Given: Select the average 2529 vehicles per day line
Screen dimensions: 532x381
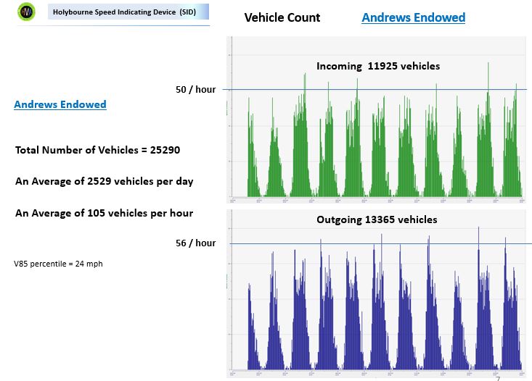Looking at the screenshot, I should coord(104,181).
